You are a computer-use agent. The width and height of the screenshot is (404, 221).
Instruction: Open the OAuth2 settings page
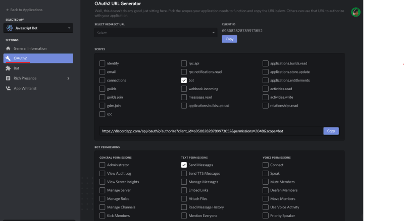click(x=38, y=58)
